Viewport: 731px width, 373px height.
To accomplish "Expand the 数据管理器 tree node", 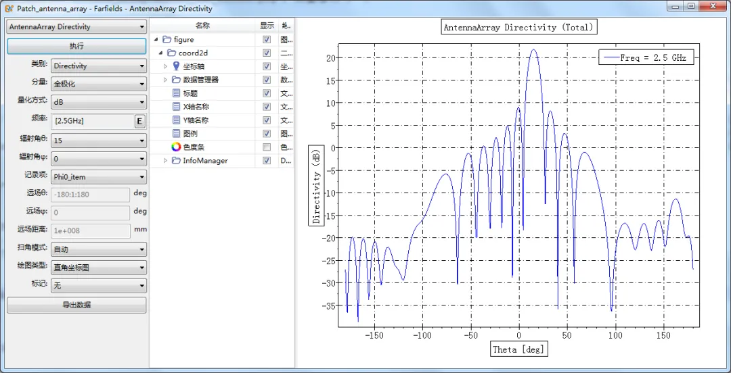I will (165, 80).
